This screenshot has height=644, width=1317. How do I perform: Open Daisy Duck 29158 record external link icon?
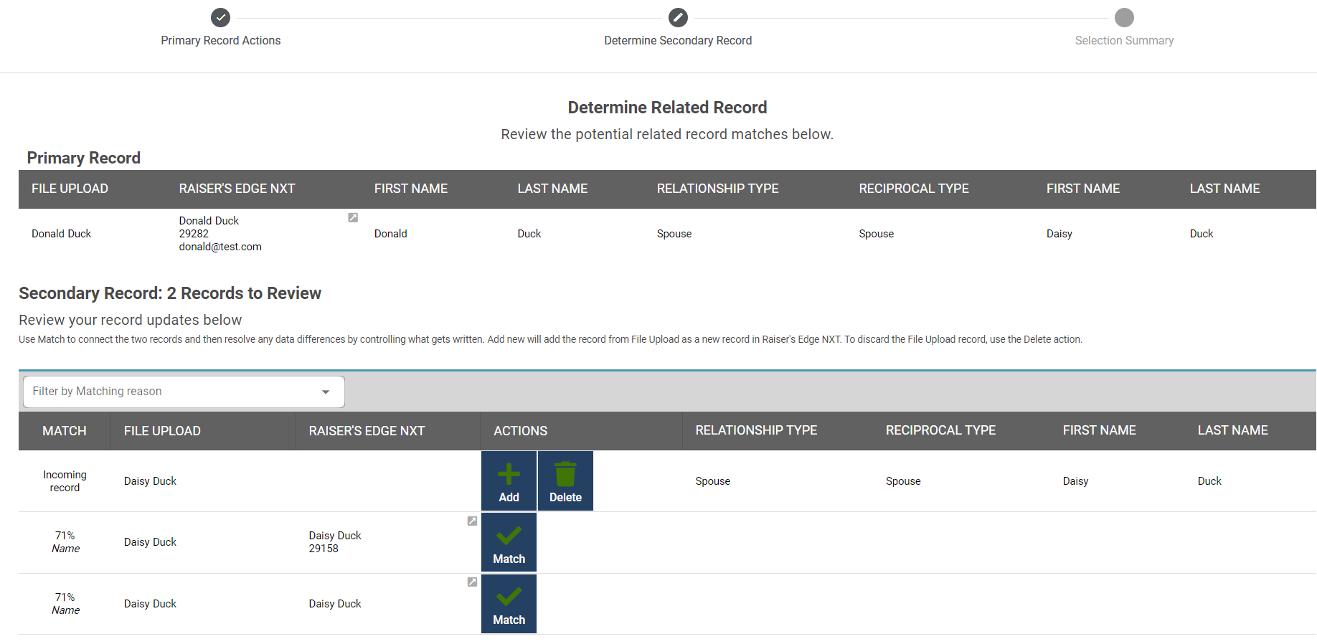click(472, 521)
